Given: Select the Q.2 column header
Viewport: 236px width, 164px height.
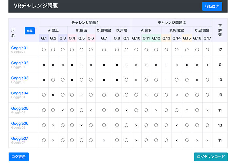Looking at the screenshot, I should pyautogui.click(x=53, y=38).
